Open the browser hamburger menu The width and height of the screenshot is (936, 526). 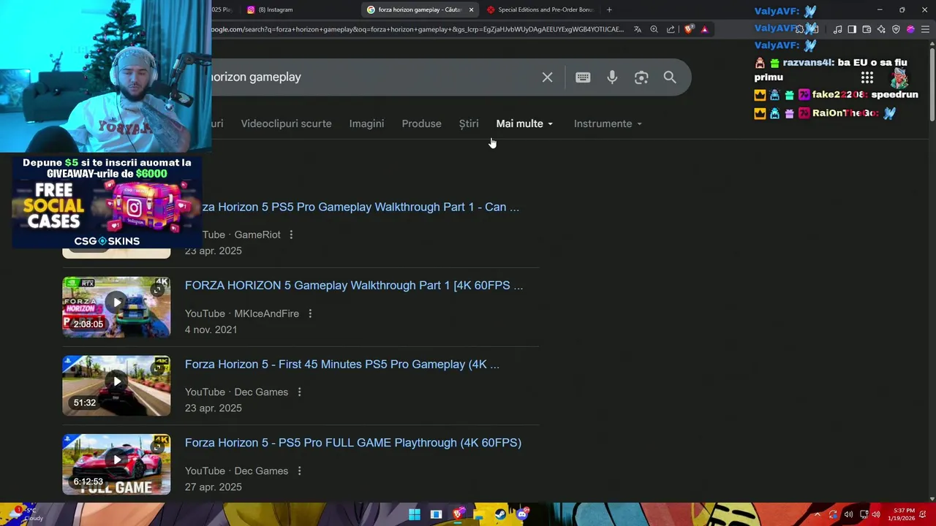pos(925,29)
